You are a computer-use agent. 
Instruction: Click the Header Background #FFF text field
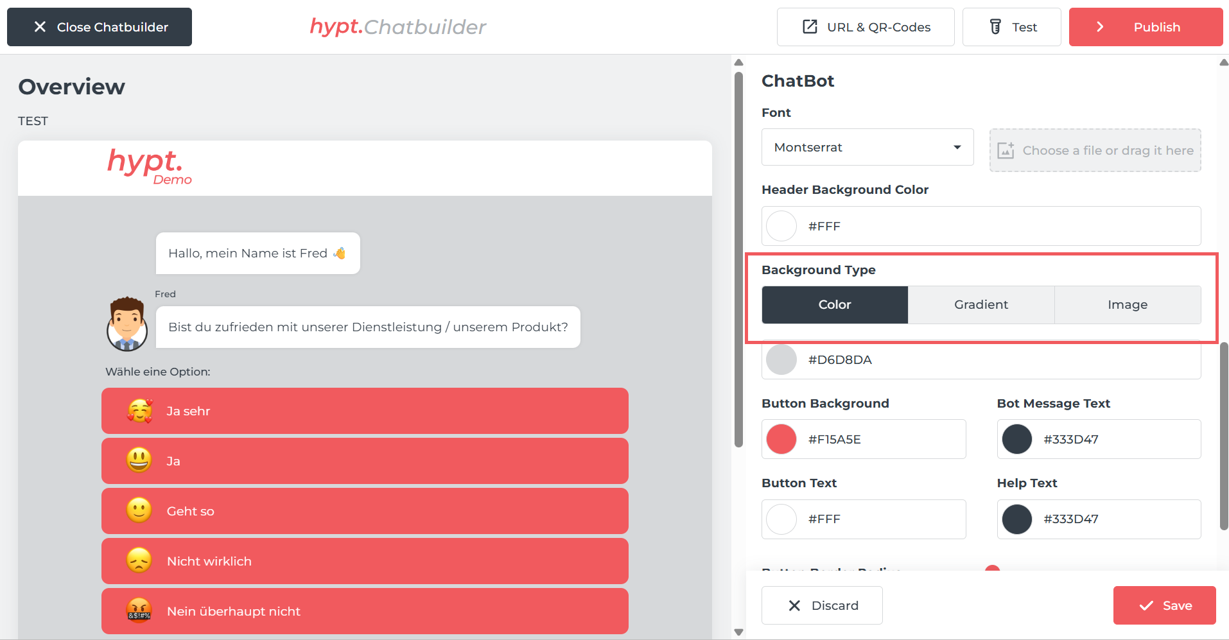click(981, 226)
